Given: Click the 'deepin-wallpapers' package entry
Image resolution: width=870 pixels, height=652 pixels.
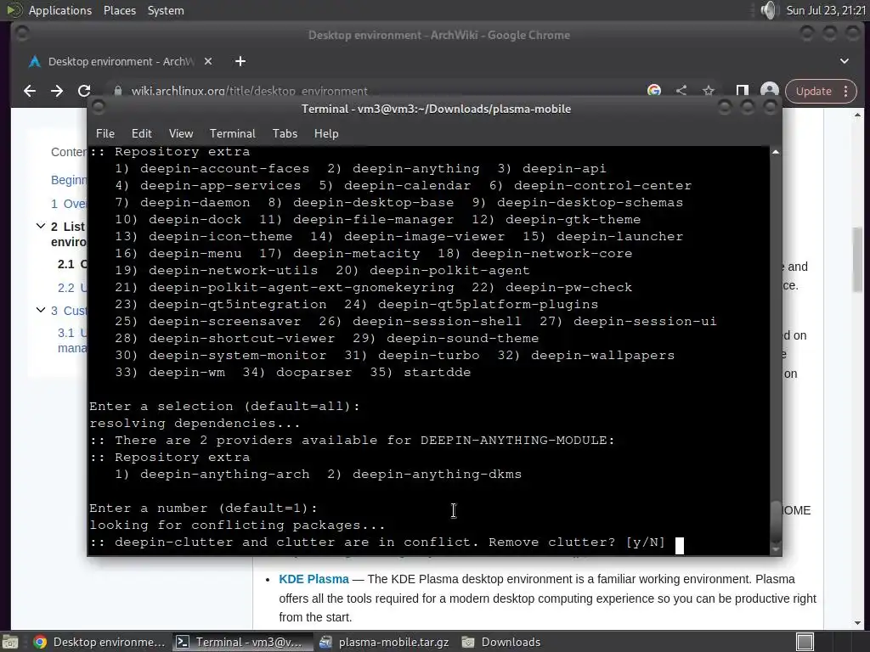Looking at the screenshot, I should (x=602, y=356).
